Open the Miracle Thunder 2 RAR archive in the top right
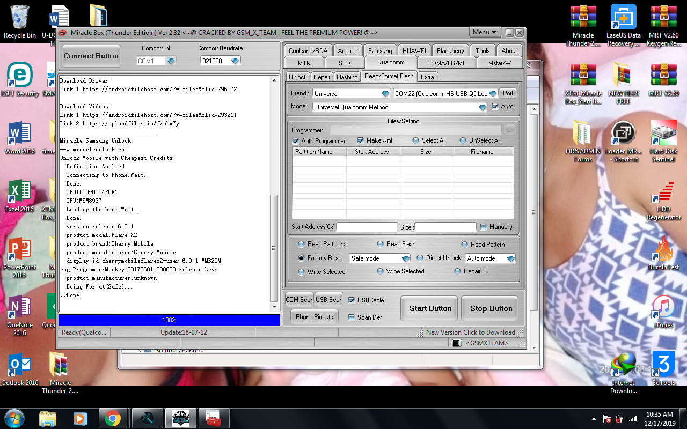 (583, 25)
